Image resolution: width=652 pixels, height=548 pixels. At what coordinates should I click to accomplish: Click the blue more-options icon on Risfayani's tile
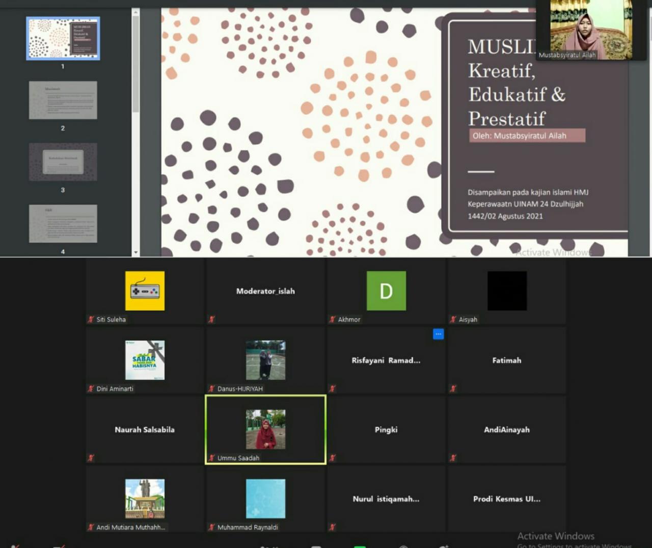(438, 334)
